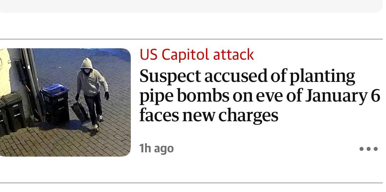386x192 pixels.
Task: Select the "faces new charges" headline line
Action: pos(209,115)
